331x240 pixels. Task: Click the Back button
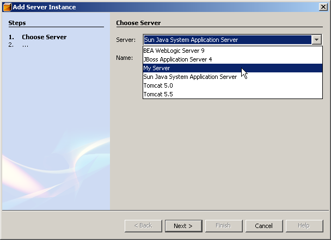coord(143,226)
